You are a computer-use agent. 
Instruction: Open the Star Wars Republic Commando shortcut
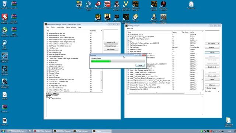117,6
